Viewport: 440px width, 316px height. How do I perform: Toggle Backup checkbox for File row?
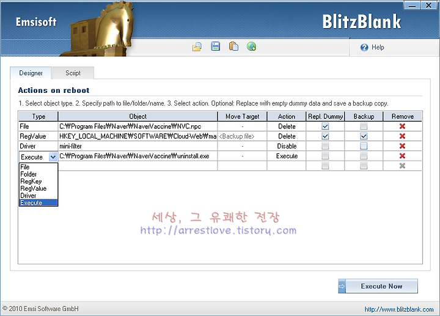[x=364, y=127]
